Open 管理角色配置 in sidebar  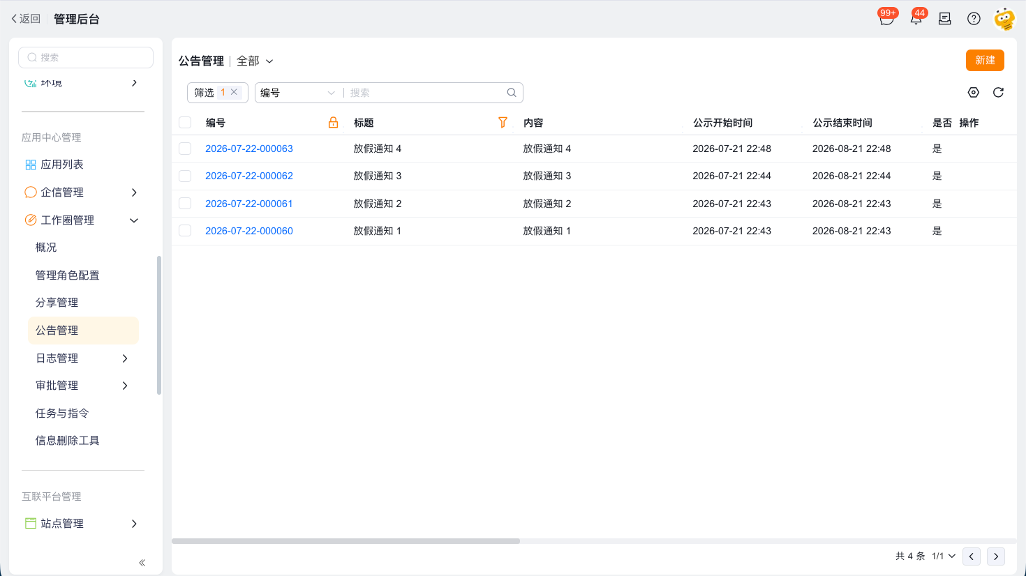[x=68, y=275]
